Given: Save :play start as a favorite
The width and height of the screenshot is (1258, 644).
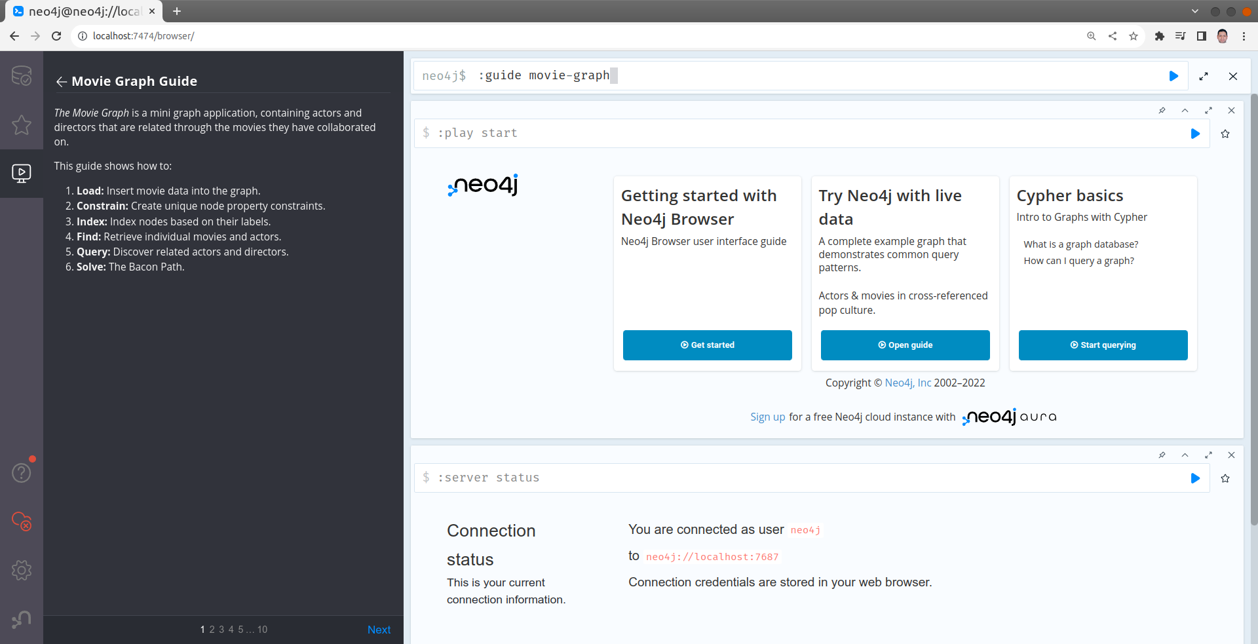Looking at the screenshot, I should tap(1225, 134).
